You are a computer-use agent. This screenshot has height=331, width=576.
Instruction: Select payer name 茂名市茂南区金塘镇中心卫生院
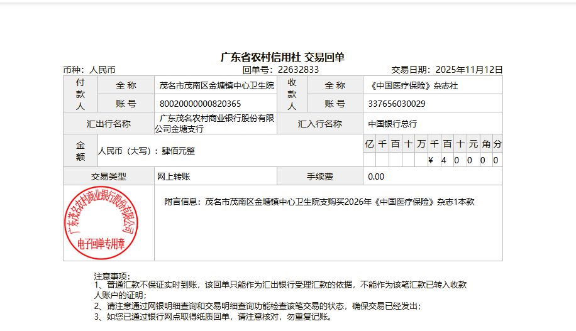[216, 85]
